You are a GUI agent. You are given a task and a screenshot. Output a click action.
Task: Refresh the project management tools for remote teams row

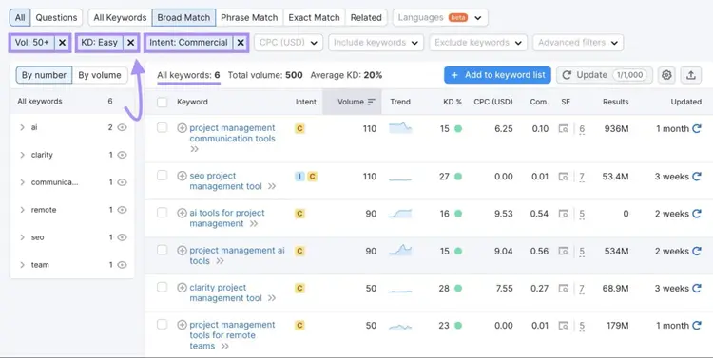click(697, 326)
